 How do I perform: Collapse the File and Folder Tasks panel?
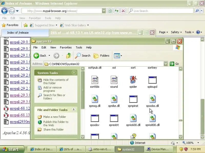pos(74,110)
